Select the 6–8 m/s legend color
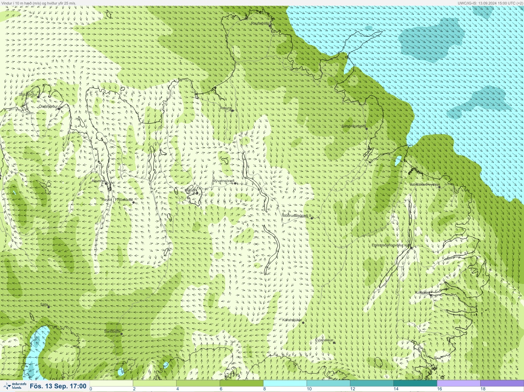 (x=242, y=383)
